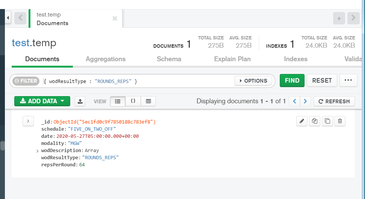Open a new tab with plus button

(x=339, y=18)
